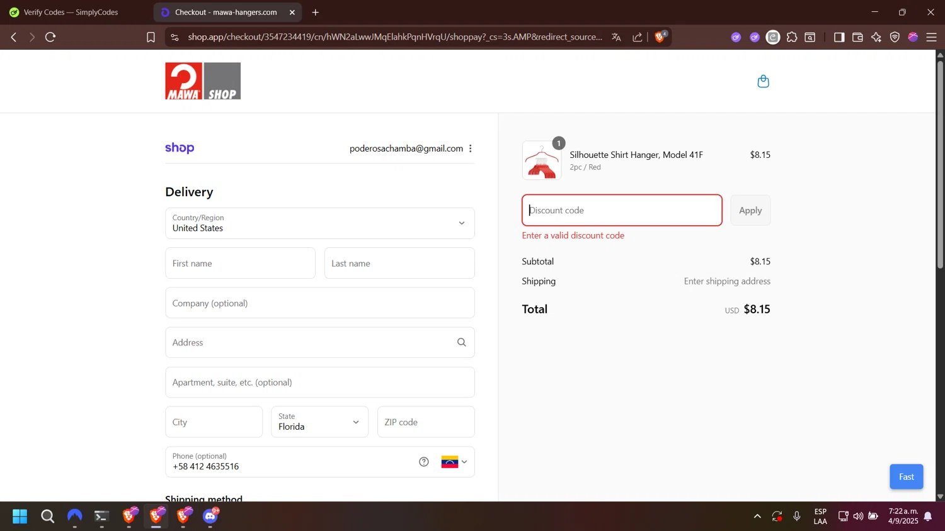Open Brave Shields lion icon
The image size is (945, 531).
pyautogui.click(x=660, y=36)
